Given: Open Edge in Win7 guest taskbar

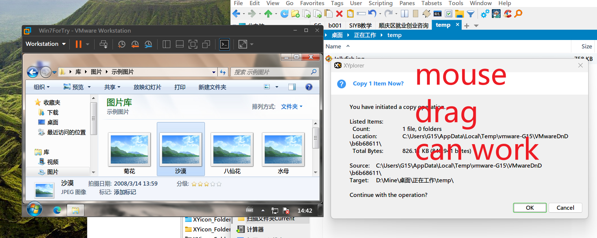Looking at the screenshot, I should click(57, 210).
